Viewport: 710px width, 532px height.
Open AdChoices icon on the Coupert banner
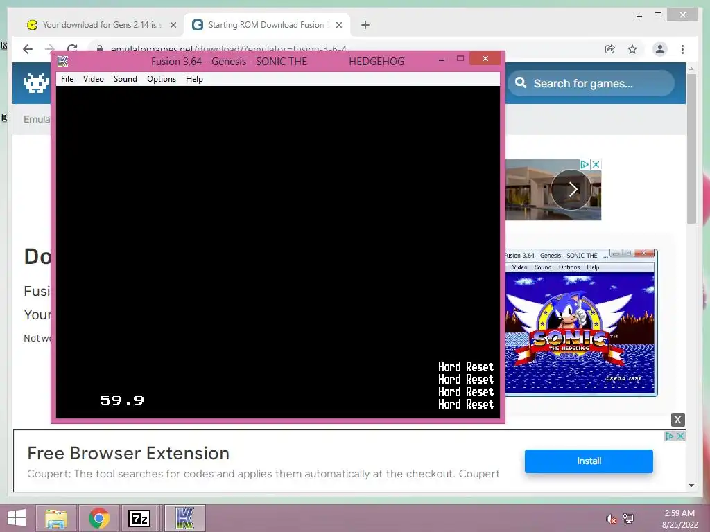(x=669, y=436)
